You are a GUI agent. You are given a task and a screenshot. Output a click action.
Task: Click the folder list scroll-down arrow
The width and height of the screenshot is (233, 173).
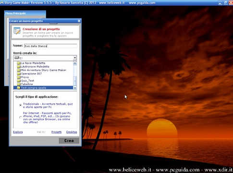coord(75,88)
